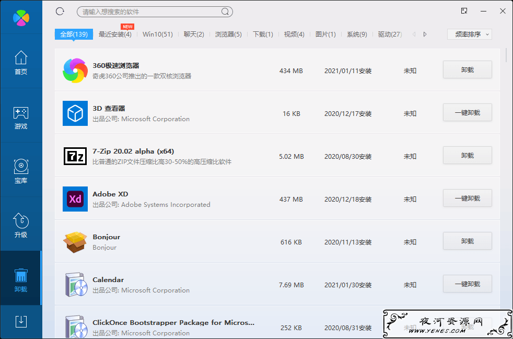
Task: Click the Adobe XD name text
Action: click(x=111, y=194)
